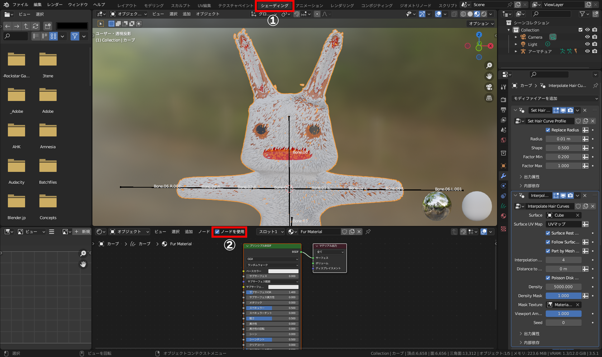Toggle the Part by Mesh checkbox
Screen dimensions: 602x357
pyautogui.click(x=548, y=251)
